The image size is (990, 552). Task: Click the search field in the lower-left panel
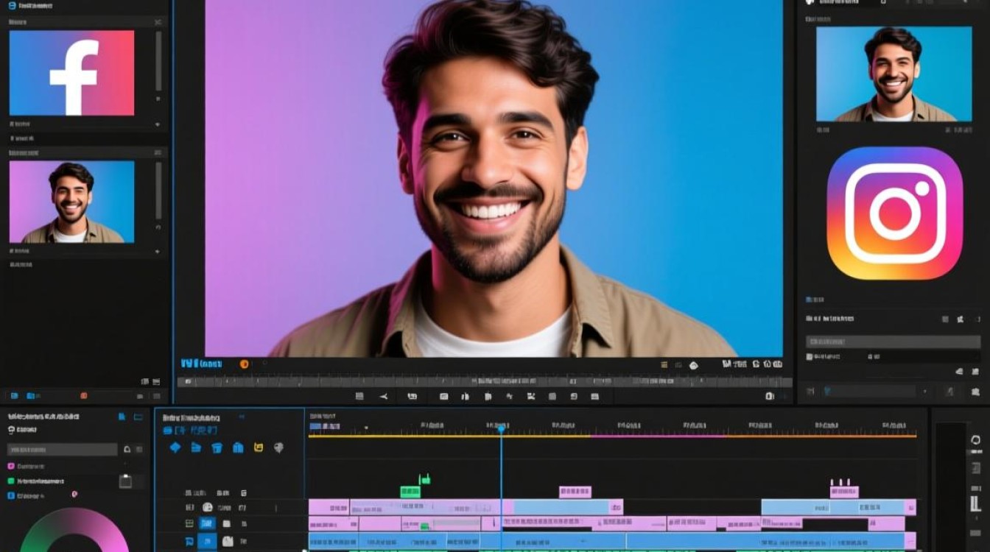pyautogui.click(x=62, y=449)
